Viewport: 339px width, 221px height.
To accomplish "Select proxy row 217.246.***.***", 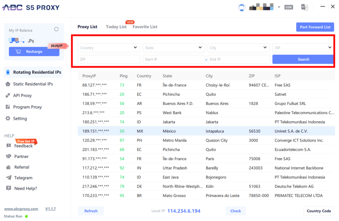I will click(206, 186).
